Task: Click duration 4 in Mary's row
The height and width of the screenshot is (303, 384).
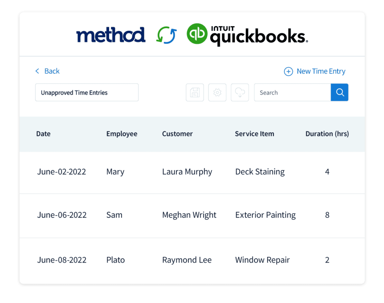Action: tap(327, 172)
